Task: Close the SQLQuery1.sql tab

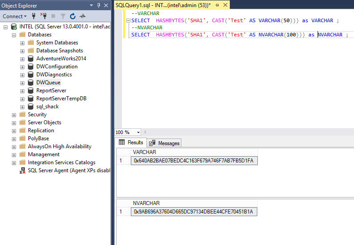Action: [x=225, y=5]
